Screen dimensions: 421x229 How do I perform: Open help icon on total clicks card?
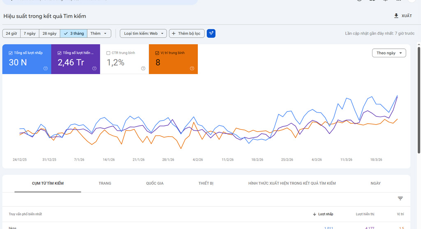(x=46, y=68)
